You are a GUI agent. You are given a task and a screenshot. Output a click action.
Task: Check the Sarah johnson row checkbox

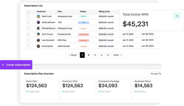pyautogui.click(x=28, y=22)
